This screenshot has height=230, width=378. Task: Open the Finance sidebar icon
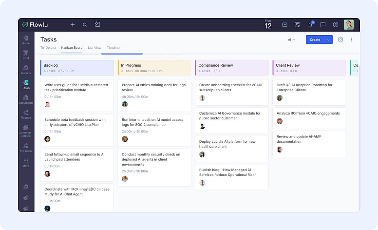pos(26,114)
